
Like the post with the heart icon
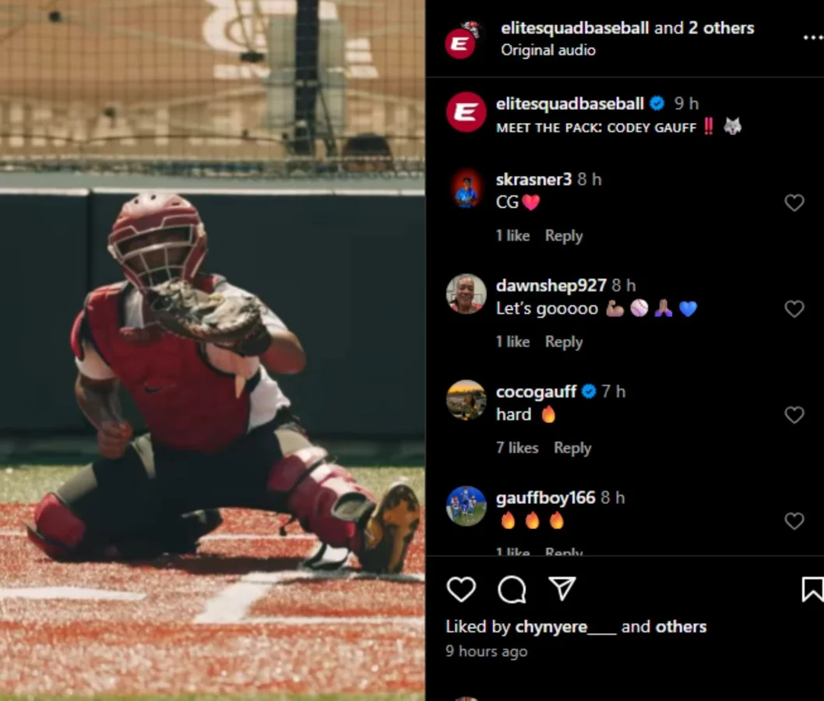click(461, 589)
